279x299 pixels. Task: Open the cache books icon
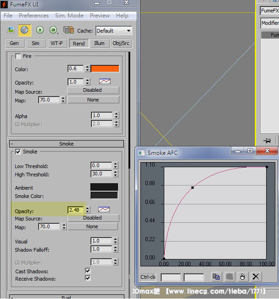(69, 30)
